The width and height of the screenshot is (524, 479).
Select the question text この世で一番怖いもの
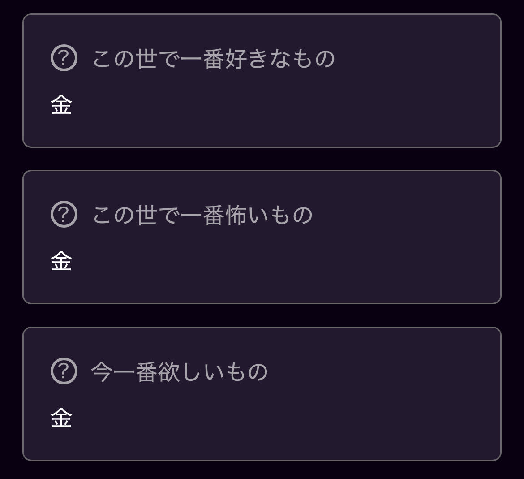coord(202,215)
